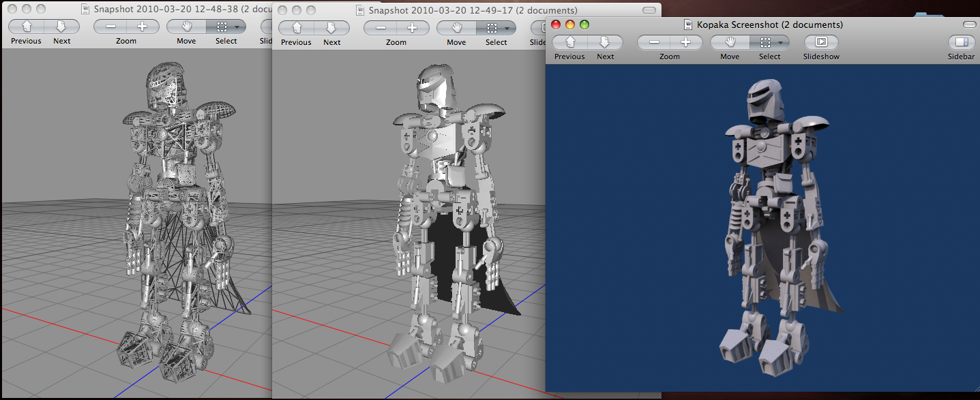Screen dimensions: 980x400
Task: Zoom out in the Kopaka Screenshot window
Action: [653, 42]
